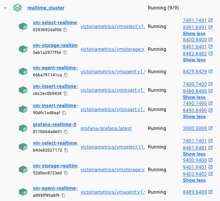Open port 8482:8482 link

195,54
